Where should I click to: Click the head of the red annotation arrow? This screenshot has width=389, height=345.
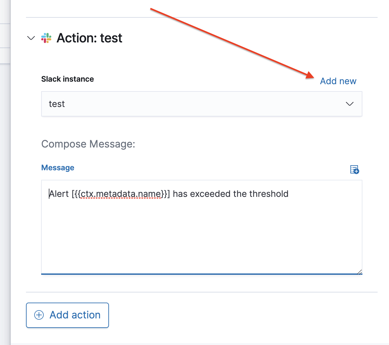[310, 75]
